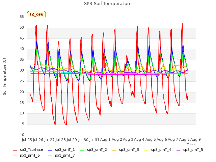Click the Soil Temperature (C) axis label
Image resolution: width=216 pixels, height=162 pixels.
4,77
